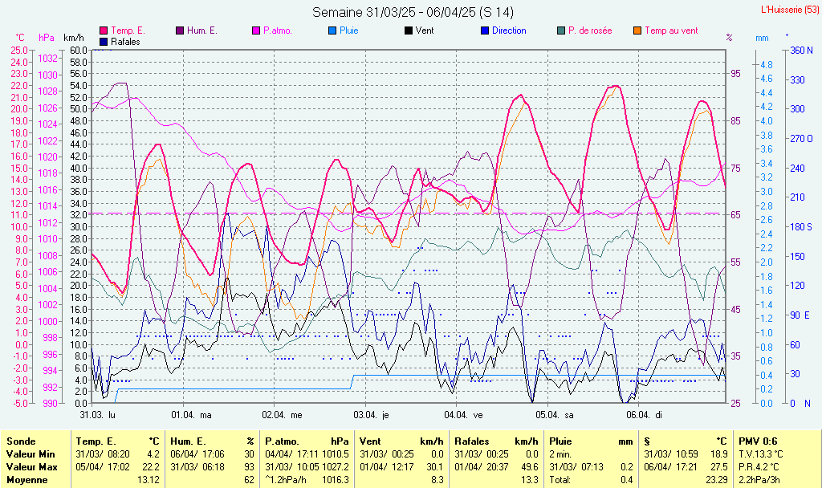Click the '360 N' wind direction axis value
This screenshot has width=822, height=488.
pyautogui.click(x=801, y=51)
